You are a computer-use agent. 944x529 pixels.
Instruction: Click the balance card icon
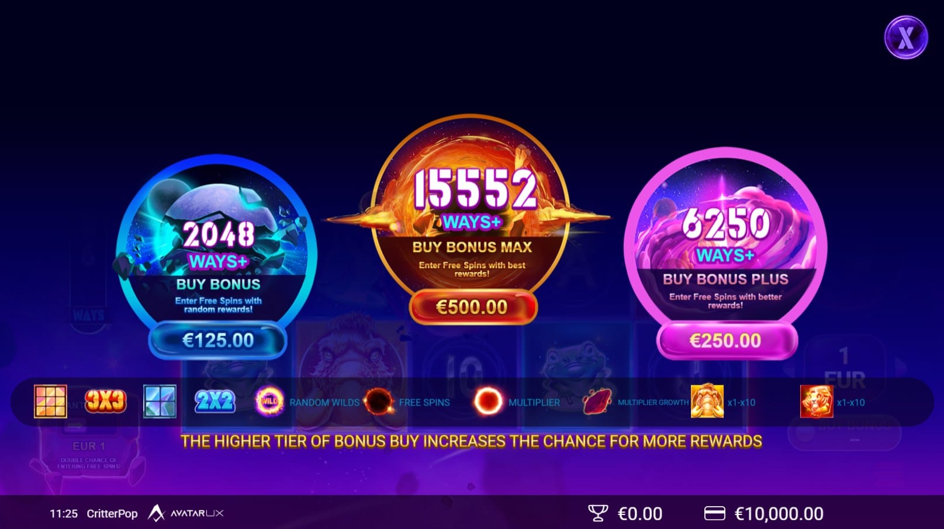[714, 513]
